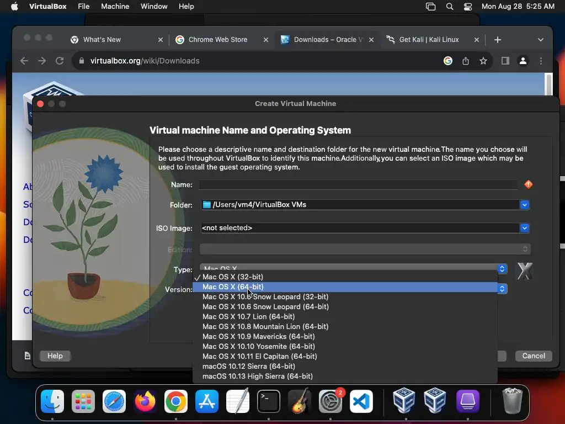Click the Chrome address bar URL
Screen dimensions: 565x424
point(145,61)
